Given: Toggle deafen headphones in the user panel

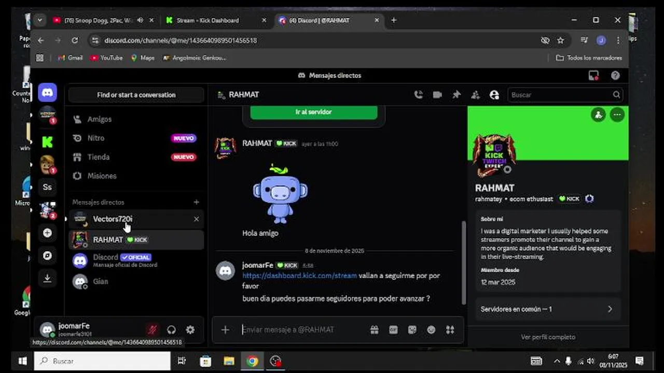Looking at the screenshot, I should (x=171, y=329).
